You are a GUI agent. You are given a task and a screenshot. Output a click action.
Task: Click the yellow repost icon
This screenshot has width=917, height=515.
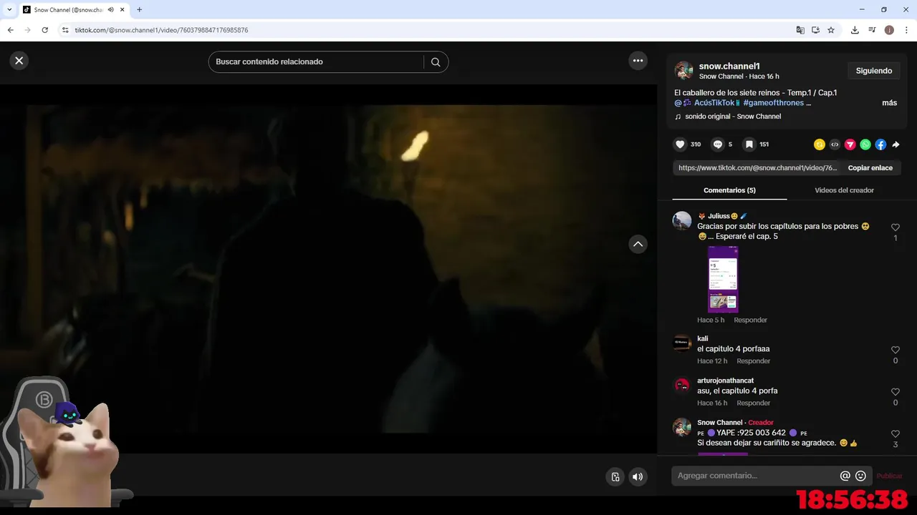[x=820, y=144]
